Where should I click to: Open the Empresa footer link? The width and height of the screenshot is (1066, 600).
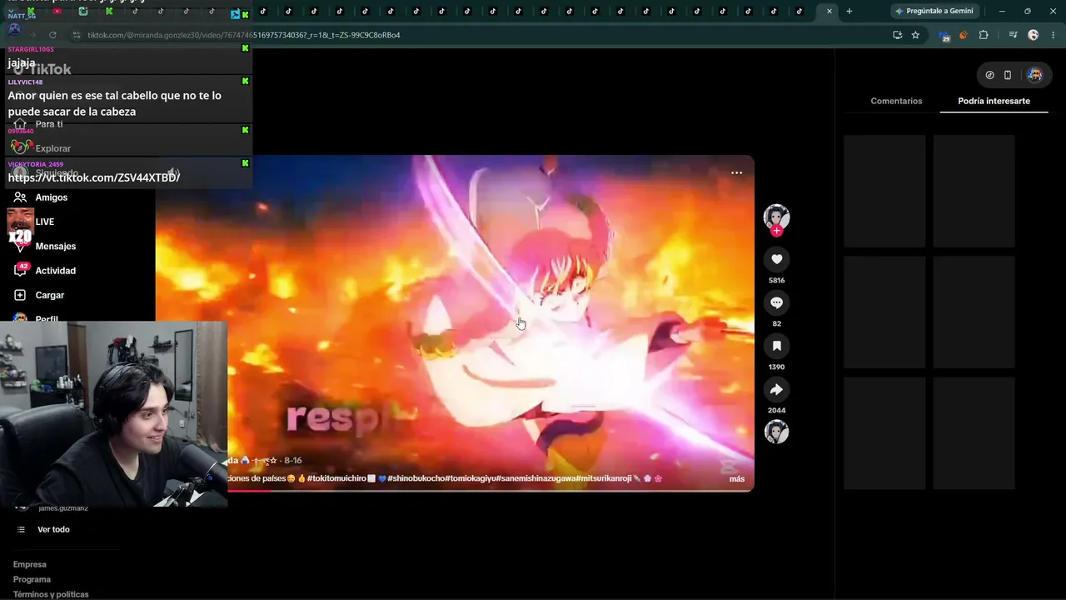(x=30, y=565)
